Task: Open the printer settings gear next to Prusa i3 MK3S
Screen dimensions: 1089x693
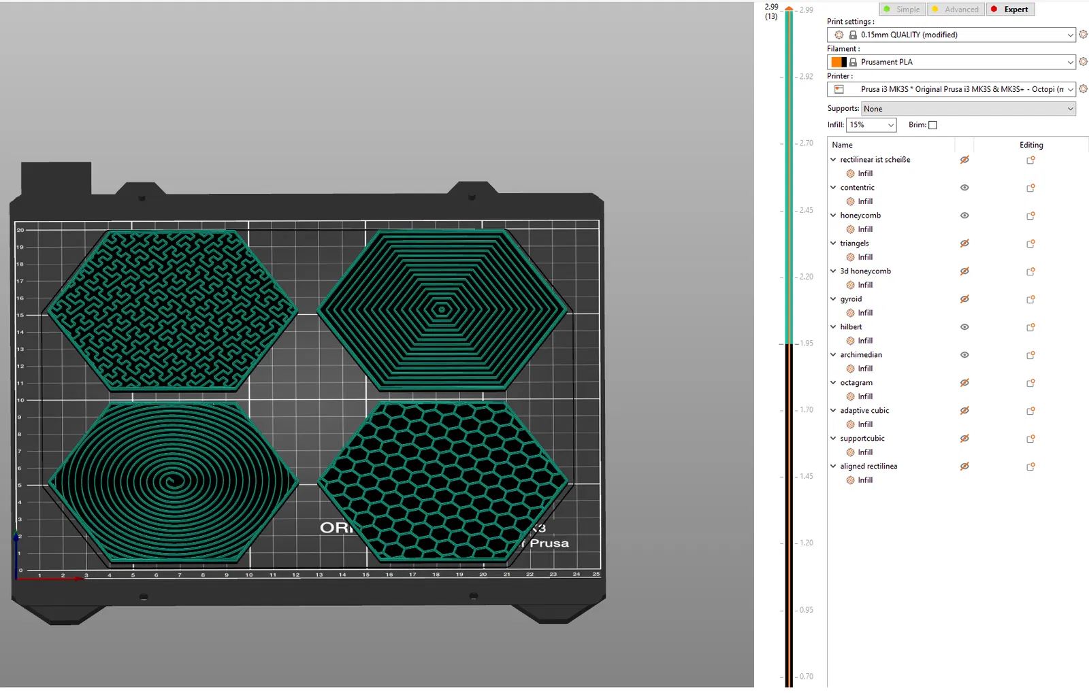Action: 1083,89
